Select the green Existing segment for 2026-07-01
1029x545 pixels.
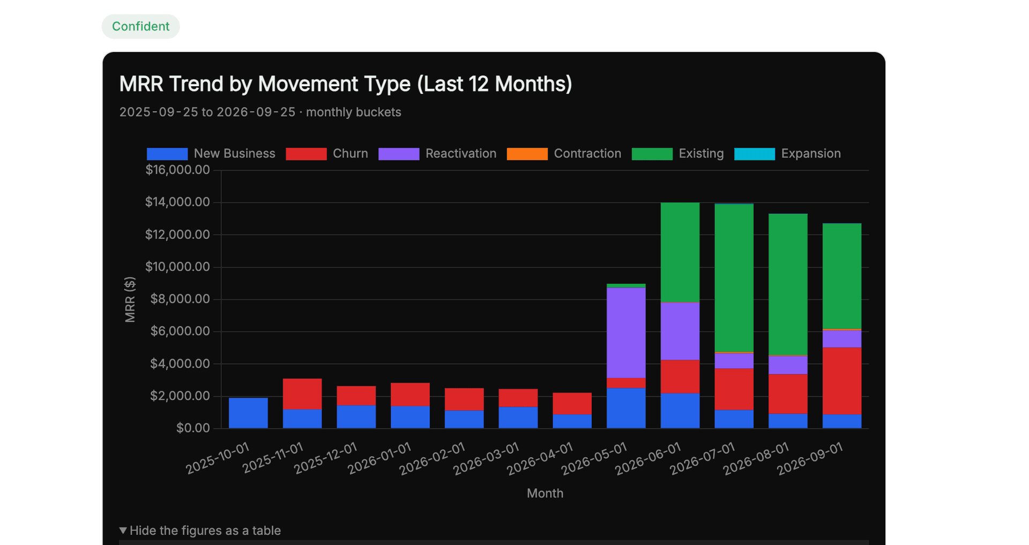pyautogui.click(x=734, y=278)
